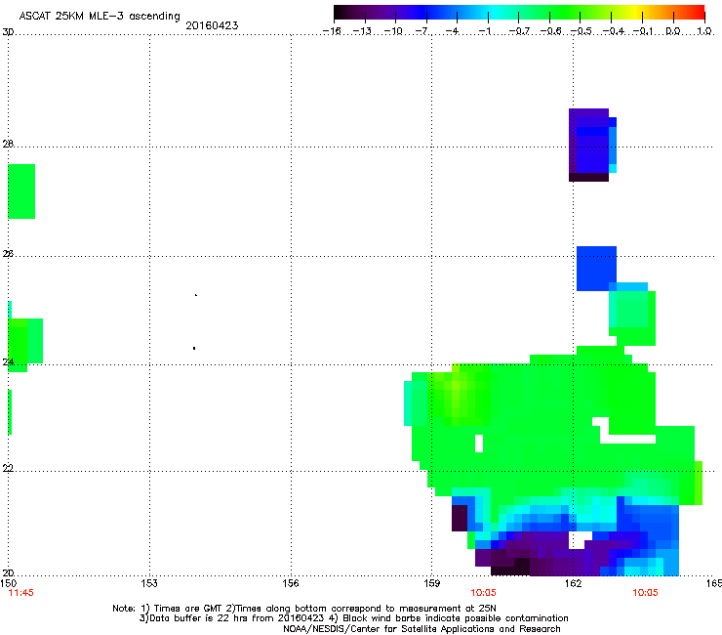The height and width of the screenshot is (635, 722).
Task: Click the latitude axis label 20
Action: coord(8,572)
